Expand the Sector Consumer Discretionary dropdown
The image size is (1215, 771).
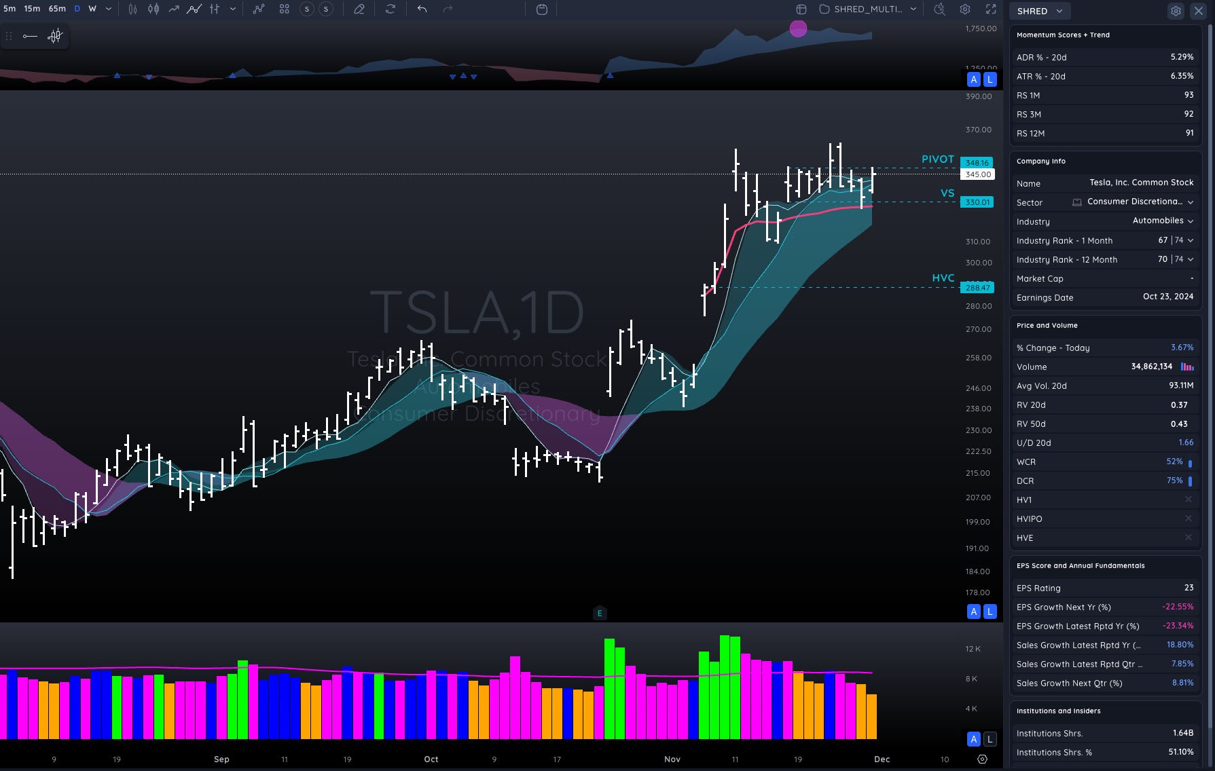coord(1191,202)
